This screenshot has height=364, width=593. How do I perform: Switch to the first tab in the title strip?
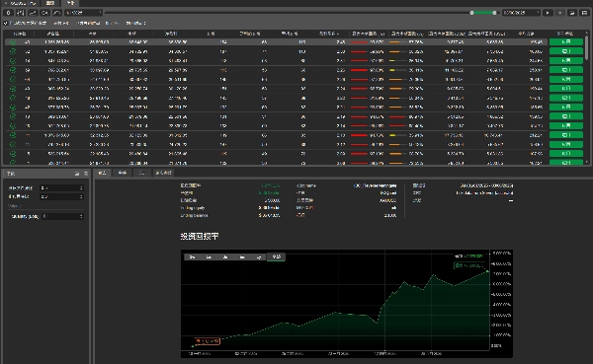click(x=22, y=3)
